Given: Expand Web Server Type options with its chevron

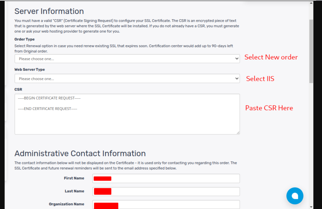Looking at the screenshot, I should 237,78.
